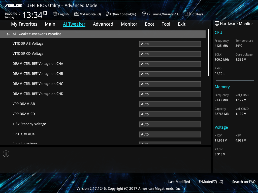Open MyFavorite(F3) text button
The width and height of the screenshot is (258, 193).
pyautogui.click(x=90, y=14)
